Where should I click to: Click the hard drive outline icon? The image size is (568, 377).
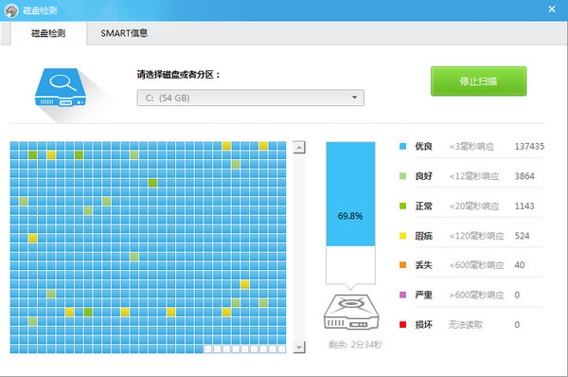351,312
